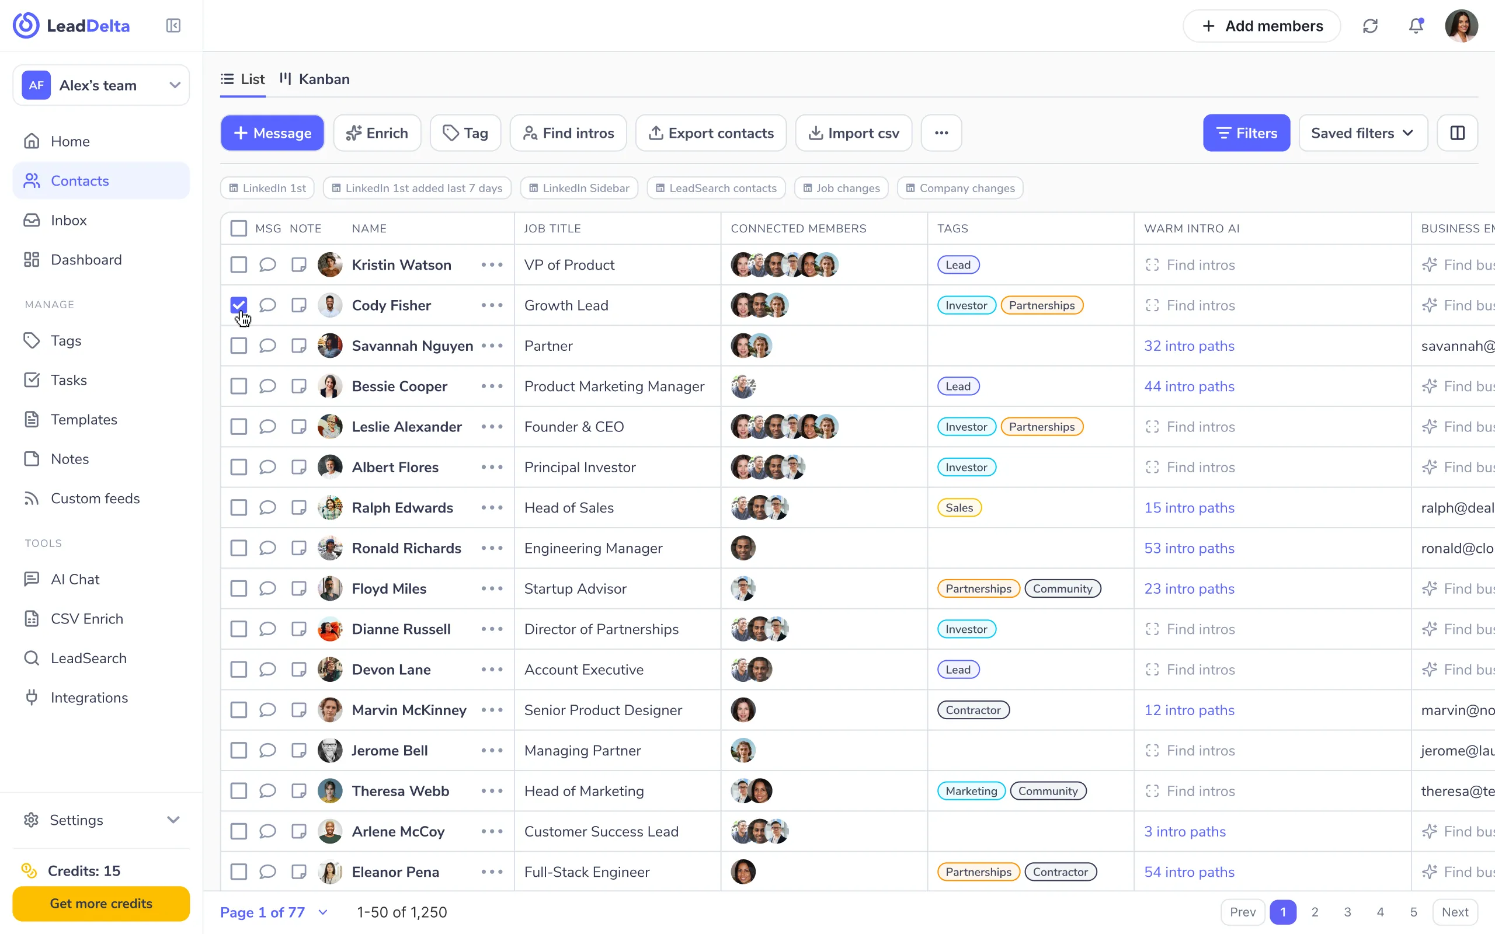Open row options for Leslie Alexander
The height and width of the screenshot is (934, 1495).
pyautogui.click(x=492, y=427)
